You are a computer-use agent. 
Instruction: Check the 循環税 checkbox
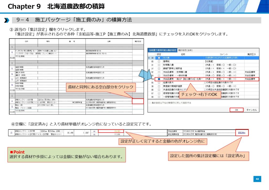[159, 61]
